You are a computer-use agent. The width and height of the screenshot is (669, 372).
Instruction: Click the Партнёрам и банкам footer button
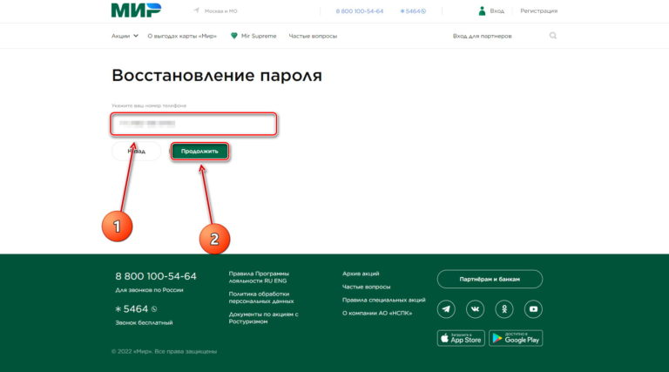(x=490, y=279)
